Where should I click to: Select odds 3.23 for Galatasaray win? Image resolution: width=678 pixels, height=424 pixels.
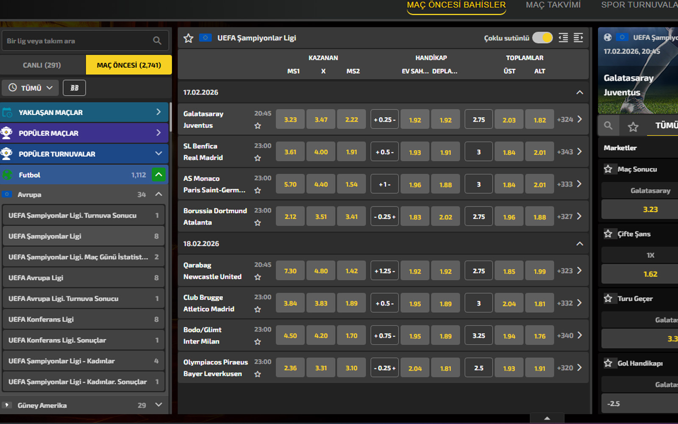[x=290, y=120]
